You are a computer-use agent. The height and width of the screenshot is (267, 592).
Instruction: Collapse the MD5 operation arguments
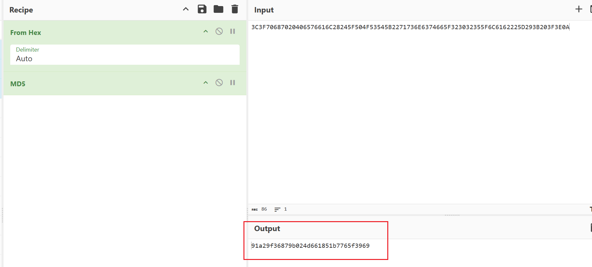coord(206,83)
